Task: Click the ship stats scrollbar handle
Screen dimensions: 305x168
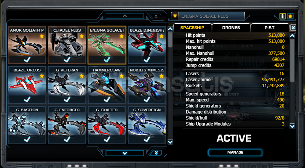Action: pyautogui.click(x=292, y=60)
